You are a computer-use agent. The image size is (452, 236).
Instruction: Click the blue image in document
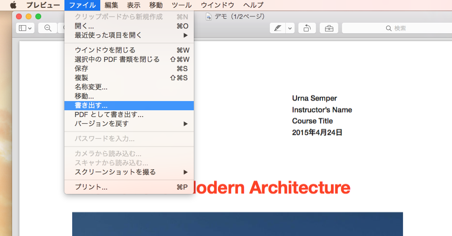click(237, 224)
